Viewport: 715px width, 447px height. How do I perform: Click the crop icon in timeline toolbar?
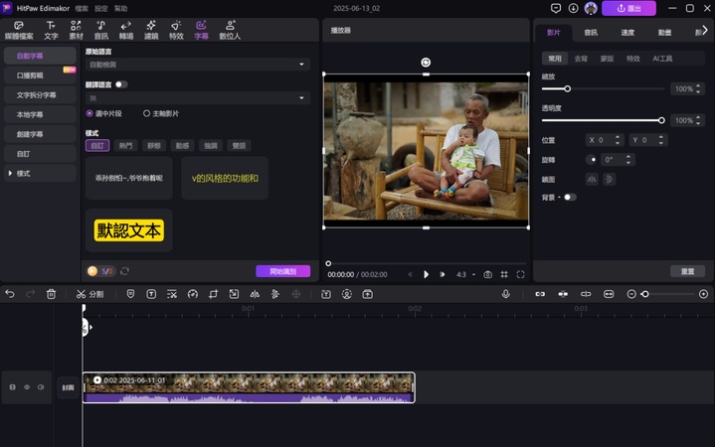pyautogui.click(x=213, y=294)
